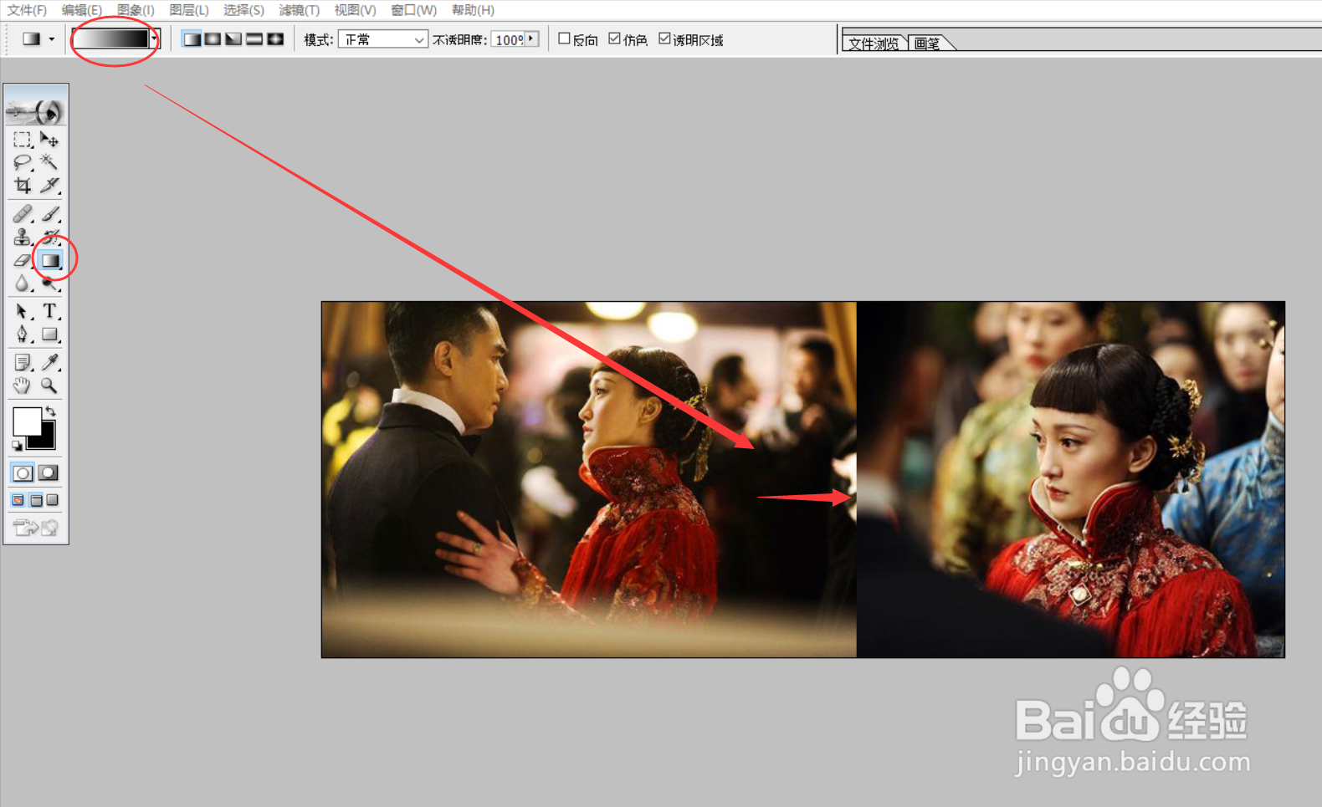Switch to Quick Mask mode
Viewport: 1322px width, 807px height.
49,473
